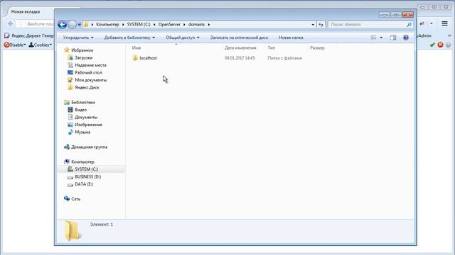Open Загрузки in the navigation pane
The image size is (455, 255).
[x=84, y=58]
